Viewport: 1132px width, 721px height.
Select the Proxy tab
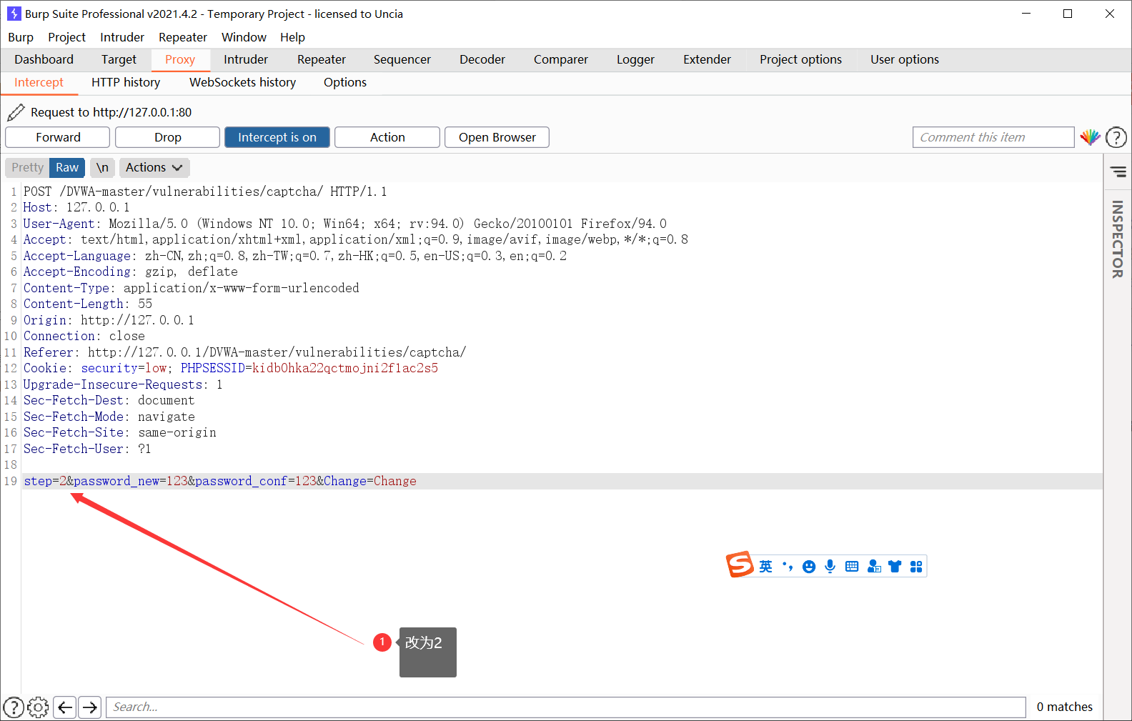point(180,59)
